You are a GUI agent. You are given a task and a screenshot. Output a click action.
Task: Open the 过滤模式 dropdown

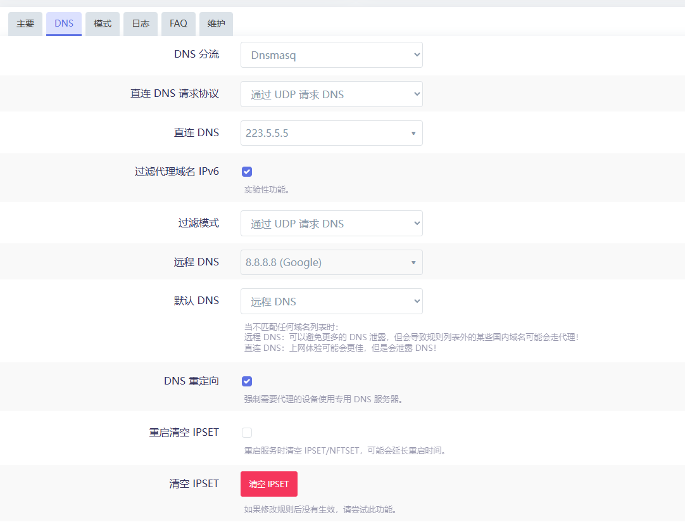331,224
